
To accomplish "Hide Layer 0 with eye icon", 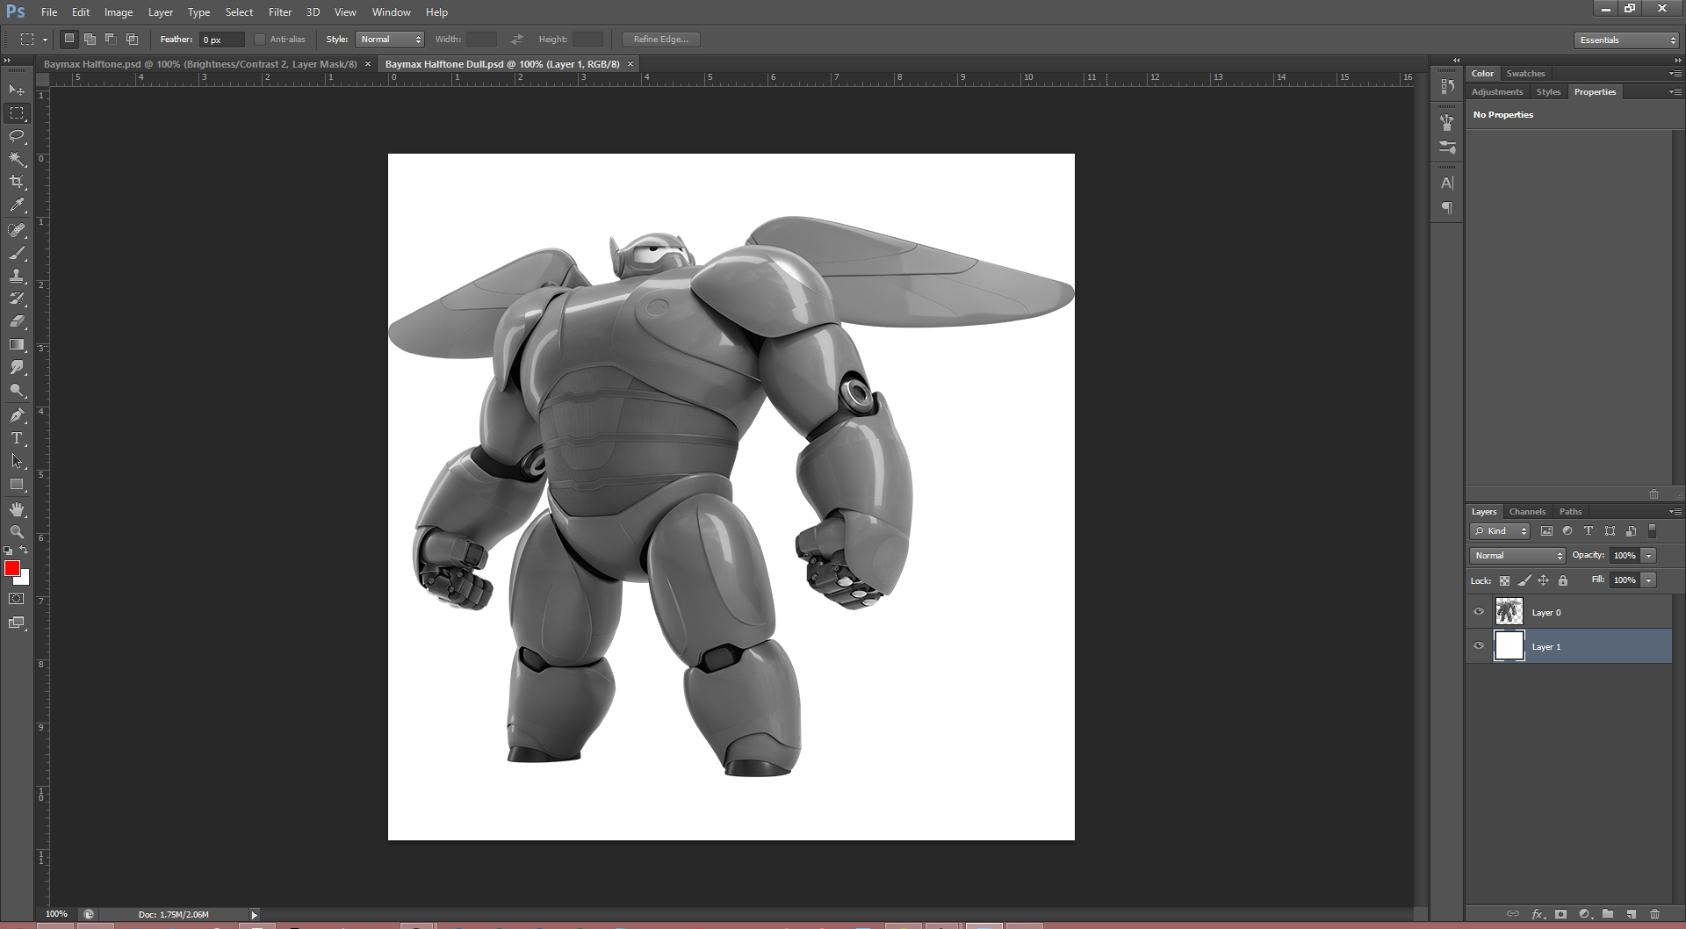I will tap(1479, 612).
